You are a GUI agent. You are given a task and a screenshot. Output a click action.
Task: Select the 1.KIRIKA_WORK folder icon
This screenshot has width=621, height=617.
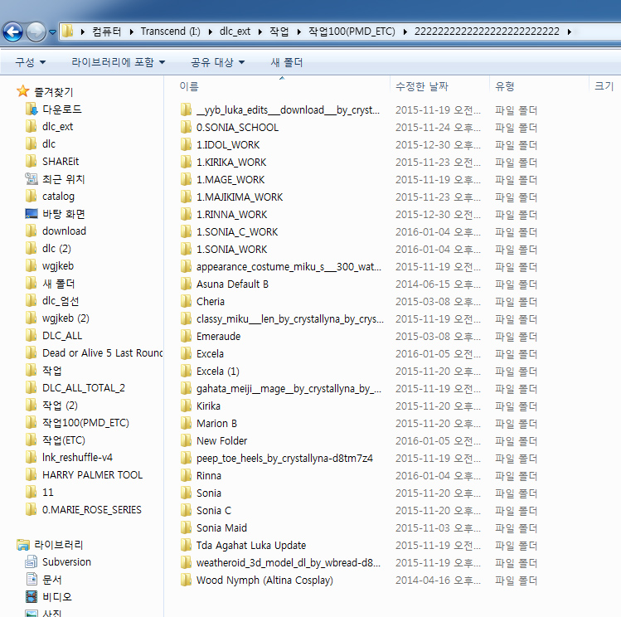[186, 163]
